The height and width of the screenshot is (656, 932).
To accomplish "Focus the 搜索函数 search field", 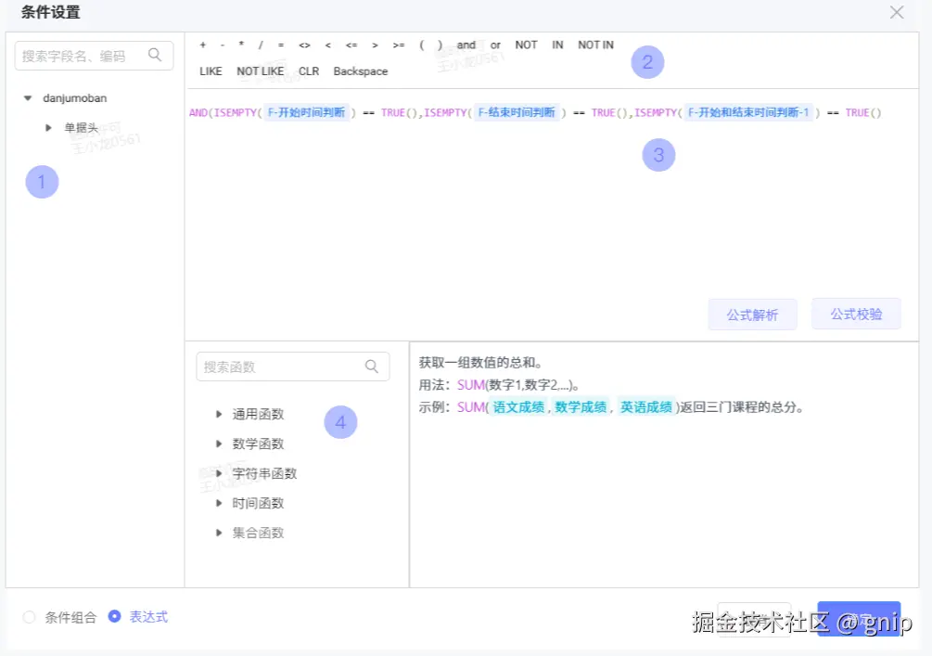I will (292, 367).
